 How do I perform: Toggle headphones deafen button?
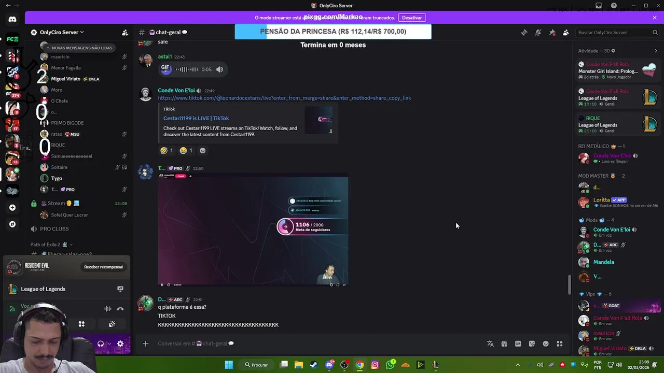pos(101,343)
